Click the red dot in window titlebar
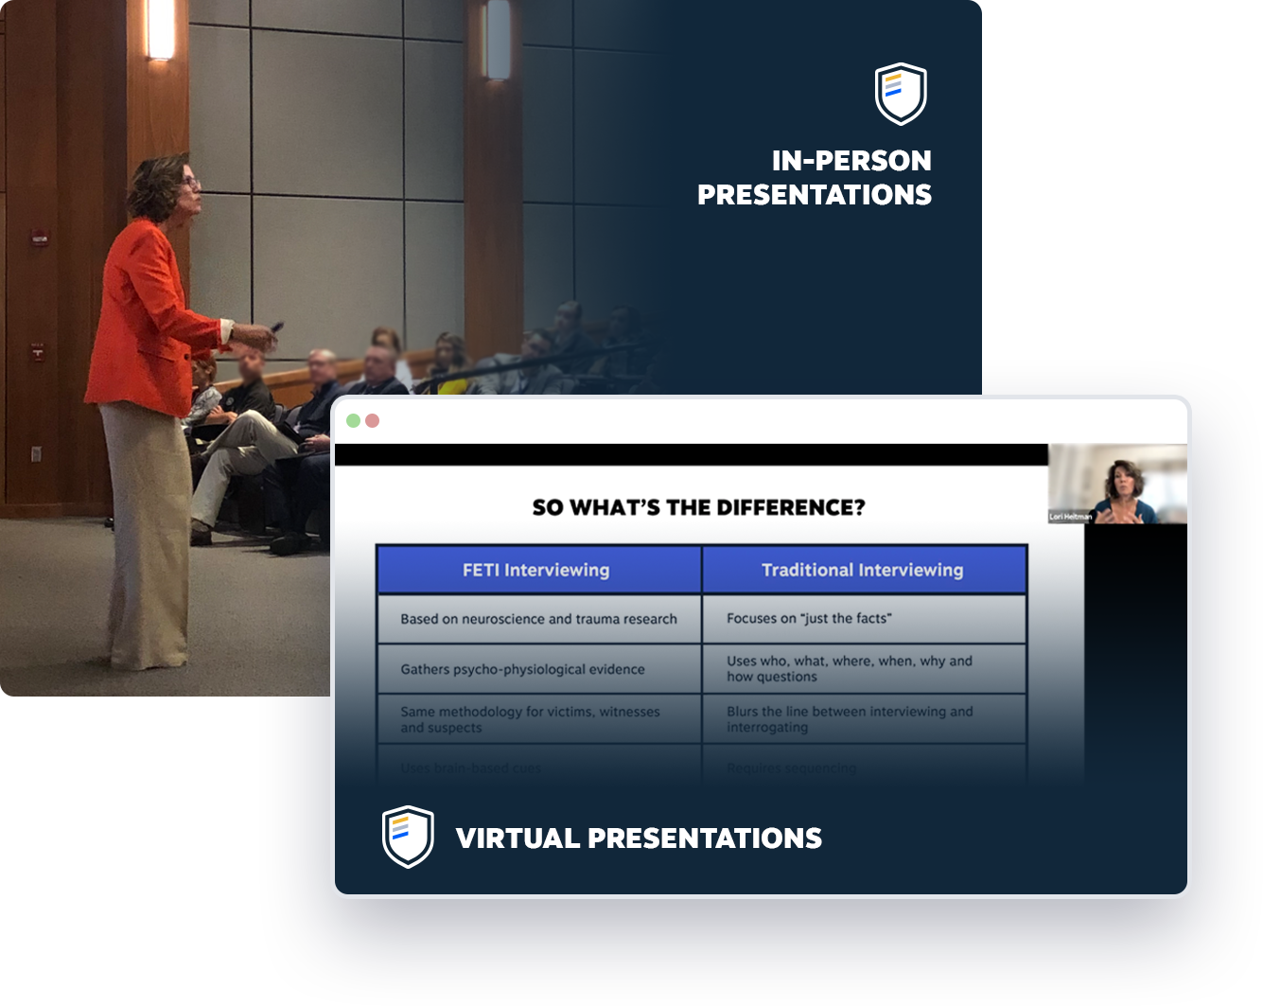This screenshot has width=1263, height=1006. tap(373, 420)
